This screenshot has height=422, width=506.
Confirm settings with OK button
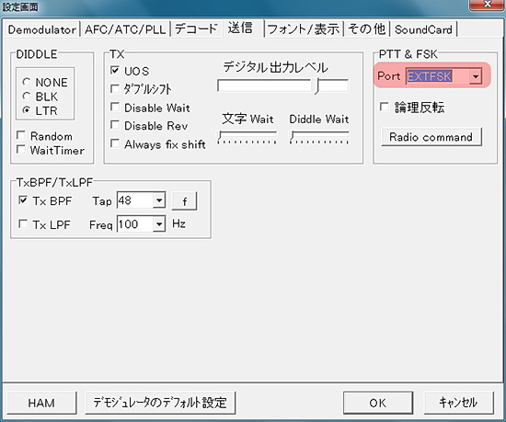click(378, 403)
